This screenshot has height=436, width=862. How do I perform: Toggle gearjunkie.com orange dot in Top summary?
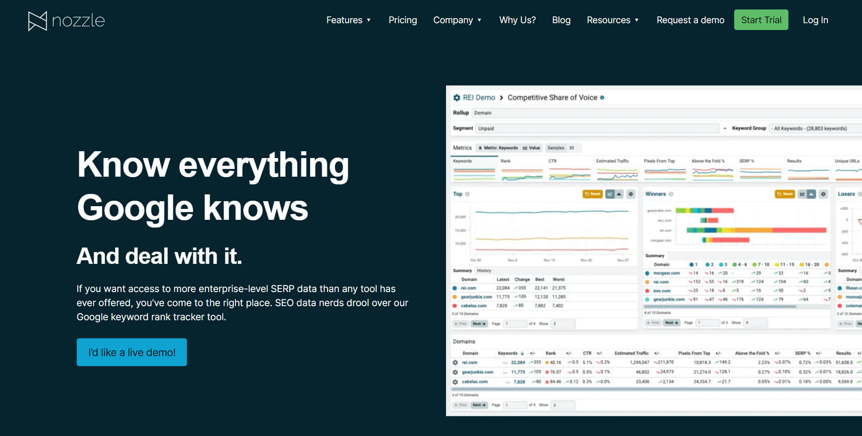click(455, 297)
